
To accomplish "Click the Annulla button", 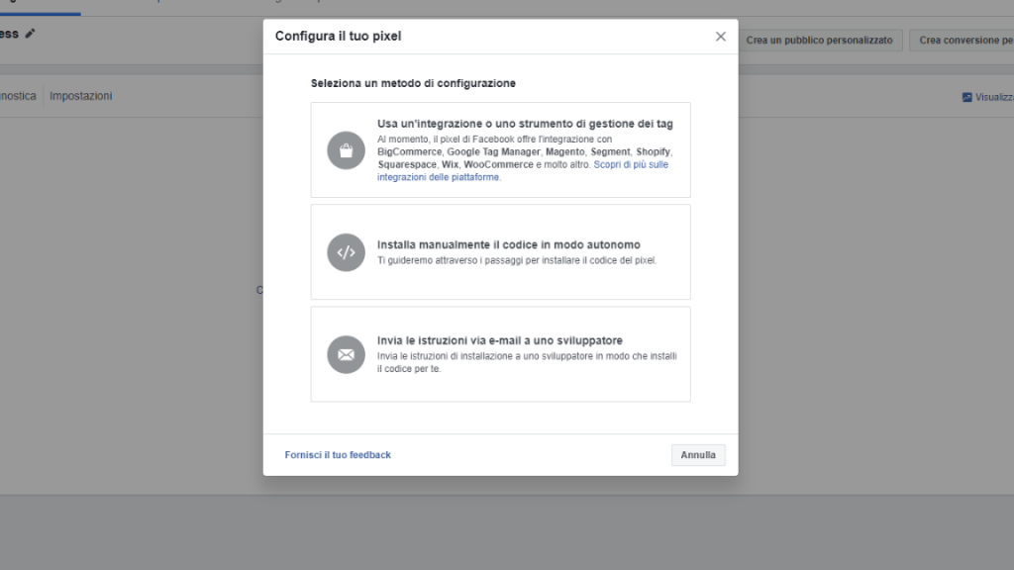I will 698,455.
